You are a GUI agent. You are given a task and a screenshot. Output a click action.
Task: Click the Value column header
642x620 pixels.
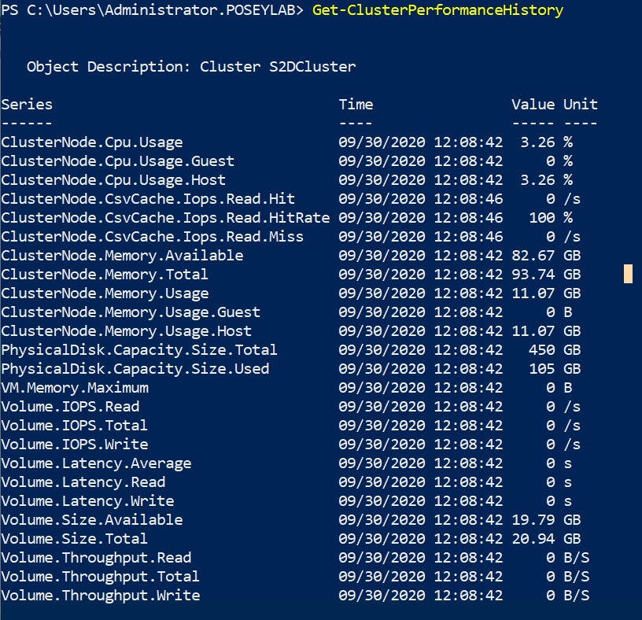[533, 105]
